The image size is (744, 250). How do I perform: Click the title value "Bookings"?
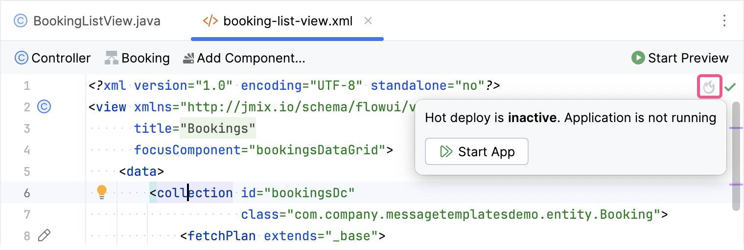[x=218, y=129]
